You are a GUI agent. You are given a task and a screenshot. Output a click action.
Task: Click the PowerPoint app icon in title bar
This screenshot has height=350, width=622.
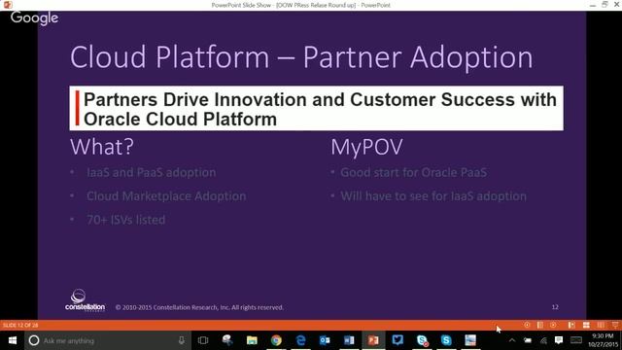pos(8,5)
